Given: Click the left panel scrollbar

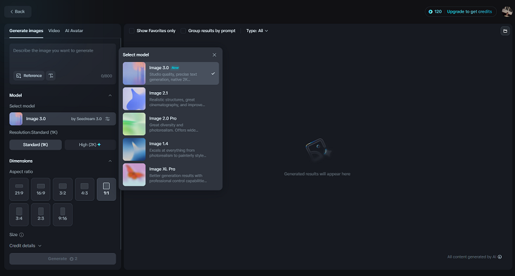Looking at the screenshot, I should 121,144.
